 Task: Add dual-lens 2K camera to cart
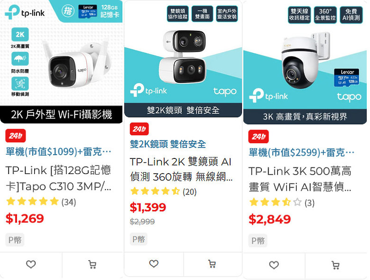212,264
